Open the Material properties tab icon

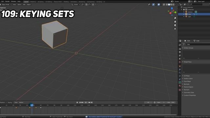(x=180, y=86)
